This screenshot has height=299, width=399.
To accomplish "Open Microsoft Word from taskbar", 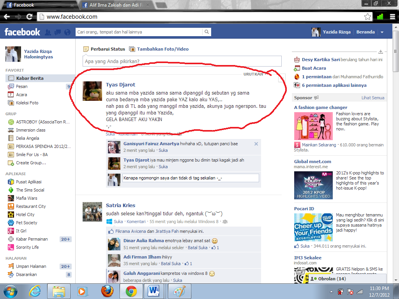I will click(154, 291).
